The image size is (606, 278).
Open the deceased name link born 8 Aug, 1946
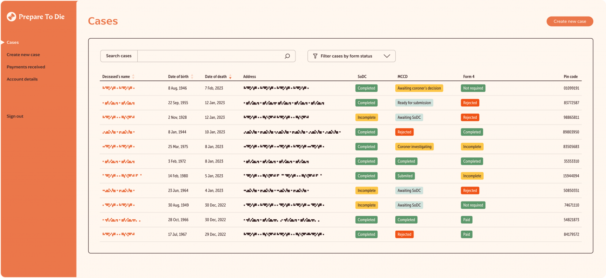118,88
